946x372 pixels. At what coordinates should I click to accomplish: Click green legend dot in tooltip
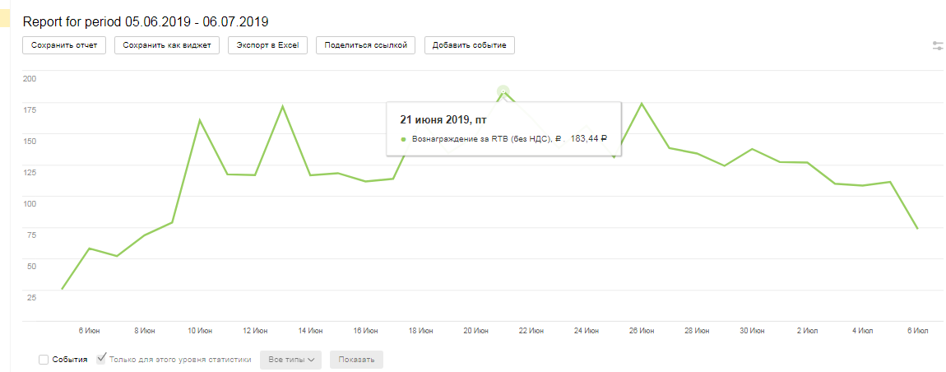tap(403, 139)
